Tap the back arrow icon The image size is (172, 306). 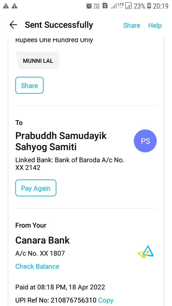pos(13,25)
